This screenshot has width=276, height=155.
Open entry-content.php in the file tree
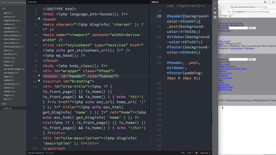click(x=13, y=35)
